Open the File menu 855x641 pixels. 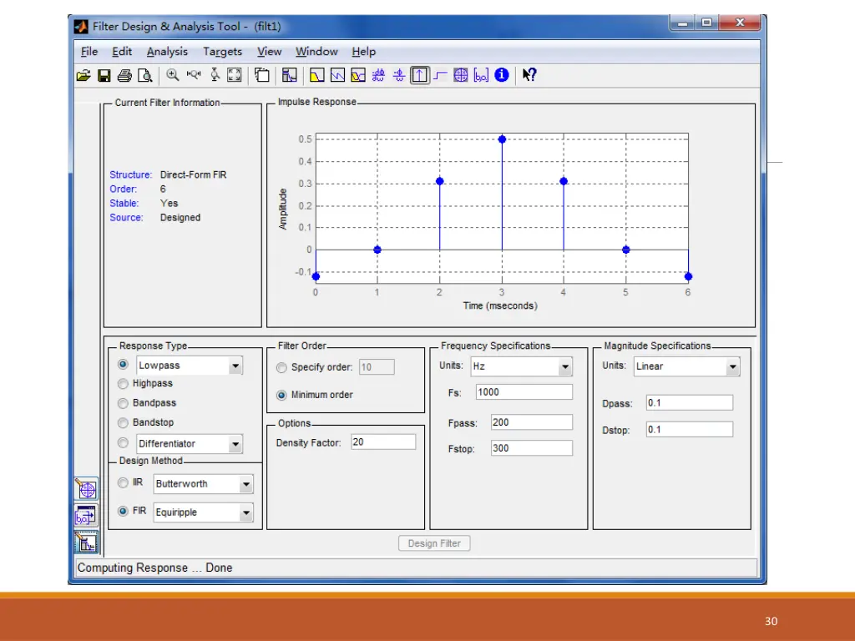(x=89, y=52)
